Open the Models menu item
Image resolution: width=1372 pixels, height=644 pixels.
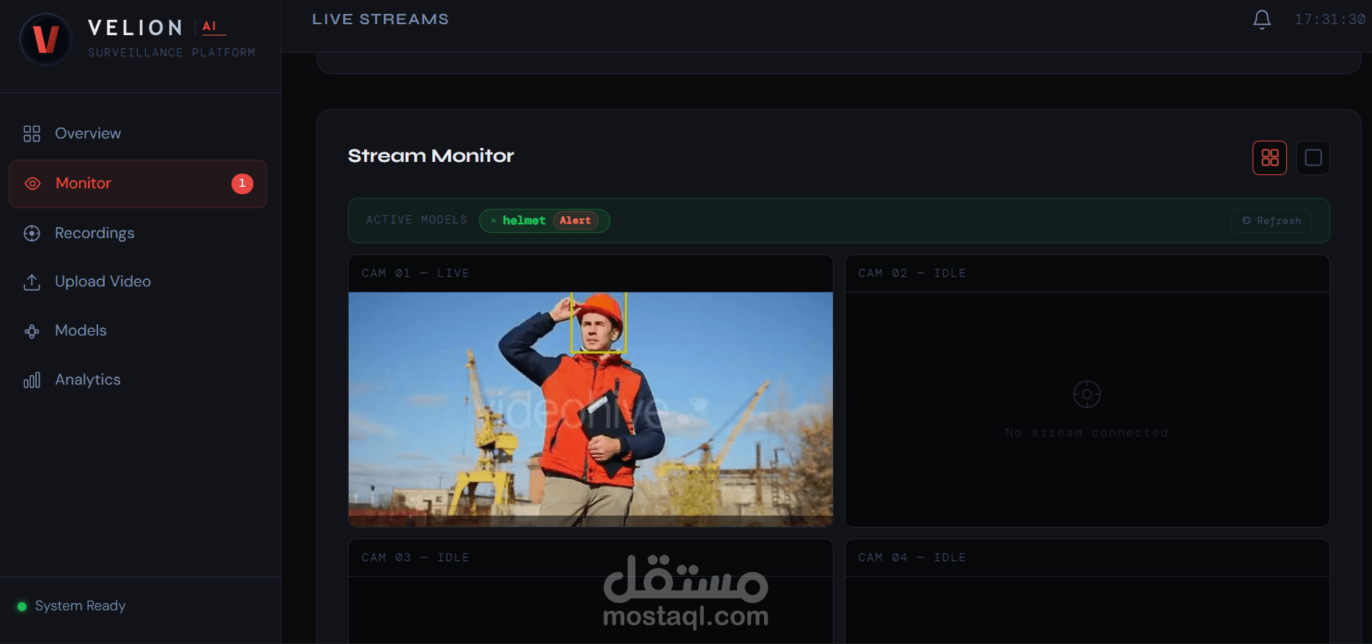coord(138,331)
